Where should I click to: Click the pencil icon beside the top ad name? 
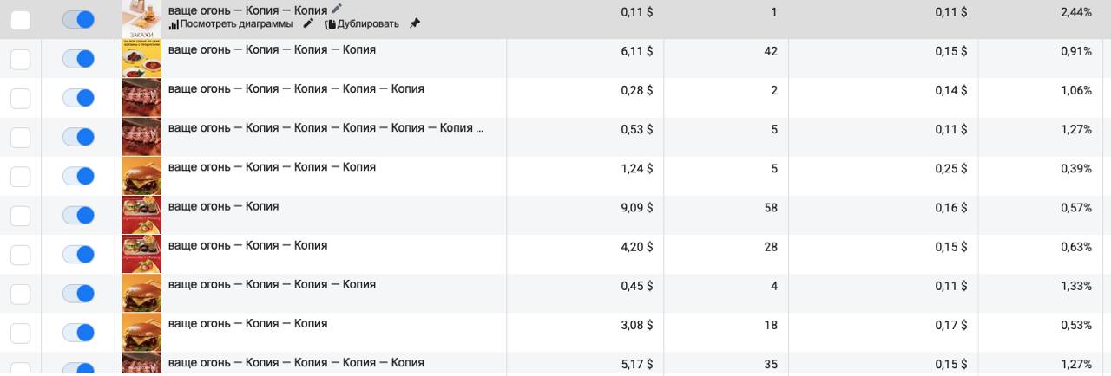tap(338, 9)
